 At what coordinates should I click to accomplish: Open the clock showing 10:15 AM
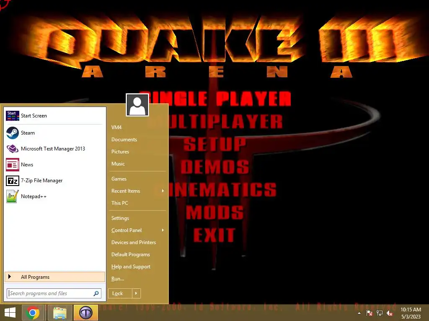[x=411, y=313]
